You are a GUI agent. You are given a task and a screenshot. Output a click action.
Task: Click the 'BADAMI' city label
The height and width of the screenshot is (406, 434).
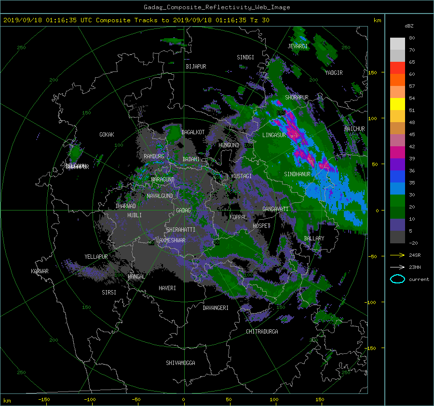(191, 159)
